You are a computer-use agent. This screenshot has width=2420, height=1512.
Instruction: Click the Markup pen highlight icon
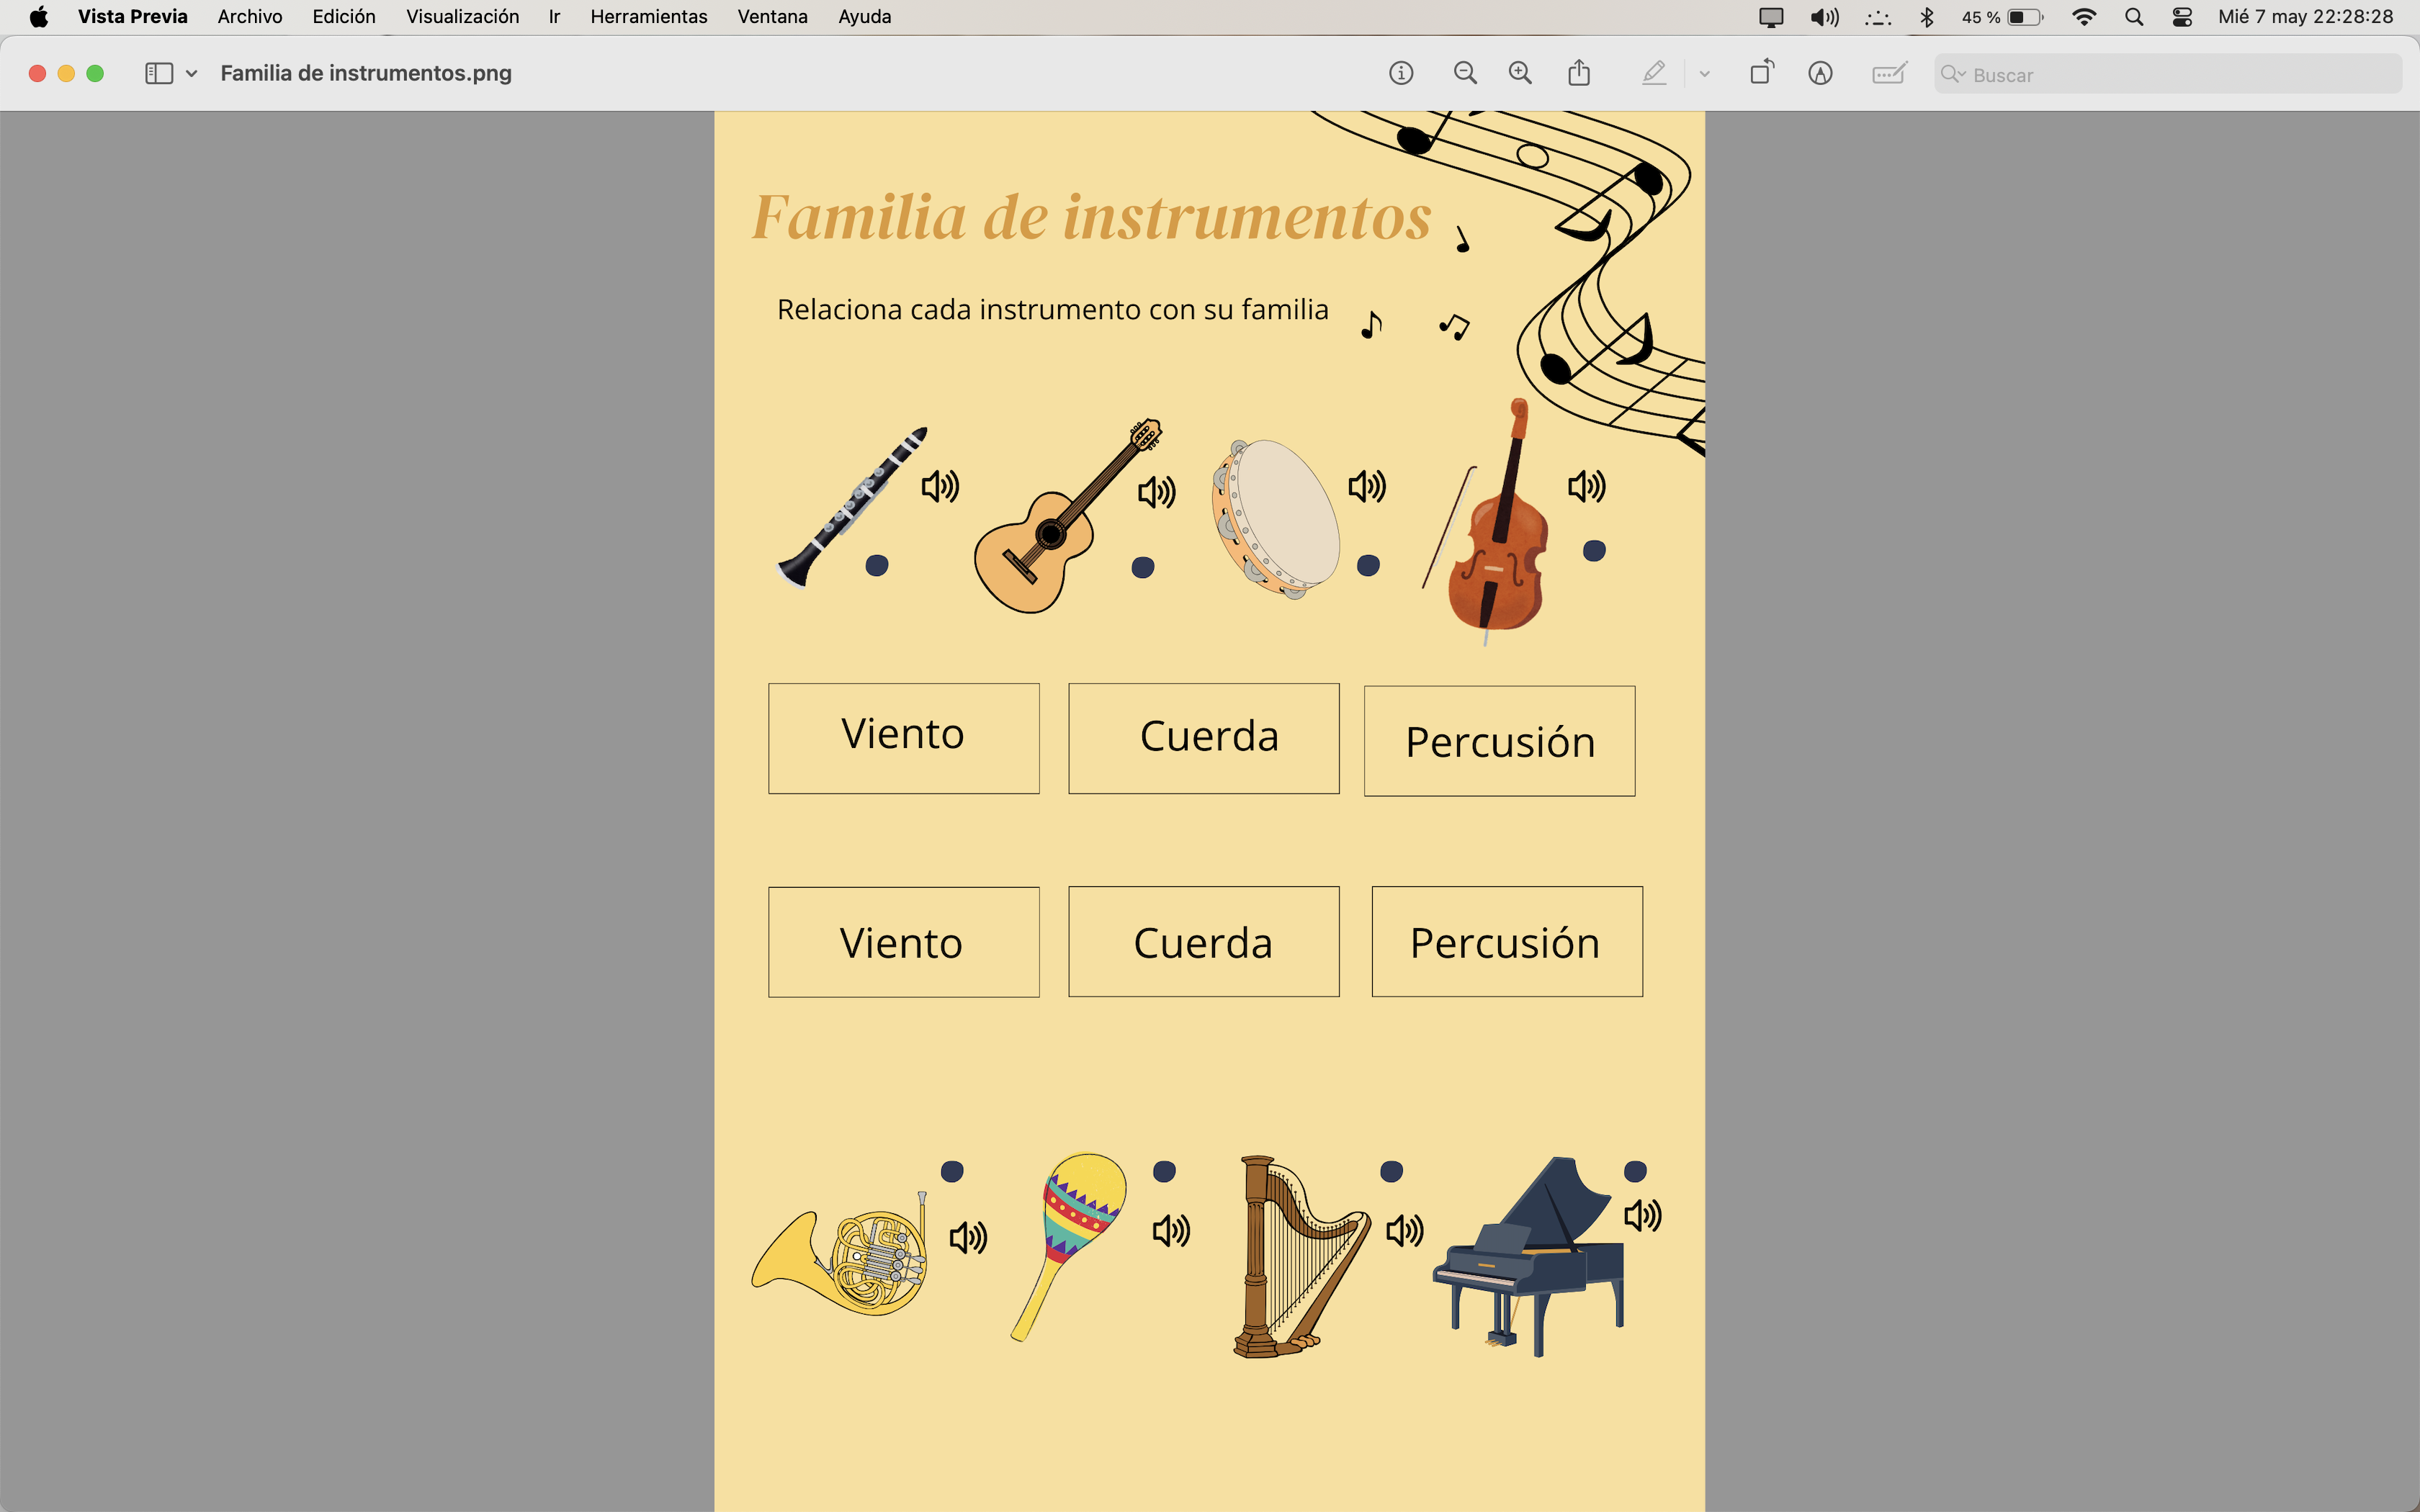click(1654, 73)
